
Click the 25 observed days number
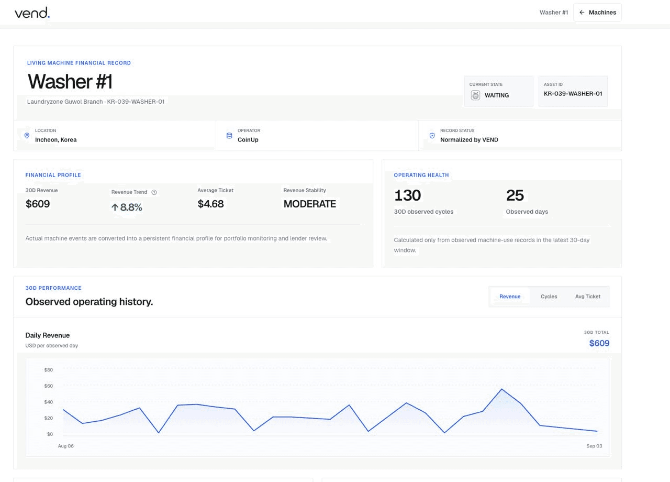(x=515, y=195)
